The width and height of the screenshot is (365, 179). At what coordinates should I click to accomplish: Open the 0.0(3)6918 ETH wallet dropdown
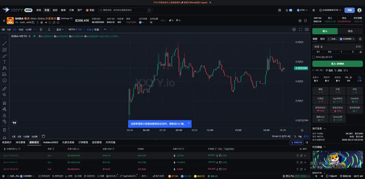(x=330, y=10)
